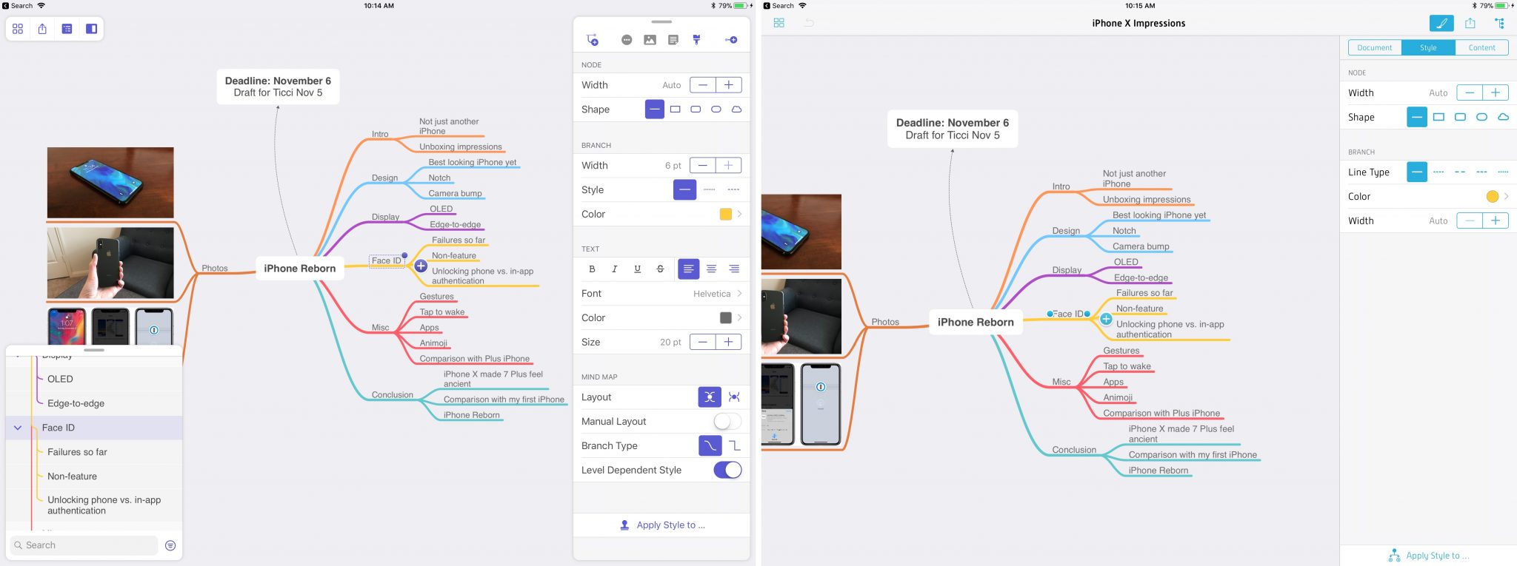
Task: Click yellow Color circle in blue Style panel
Action: click(1493, 197)
